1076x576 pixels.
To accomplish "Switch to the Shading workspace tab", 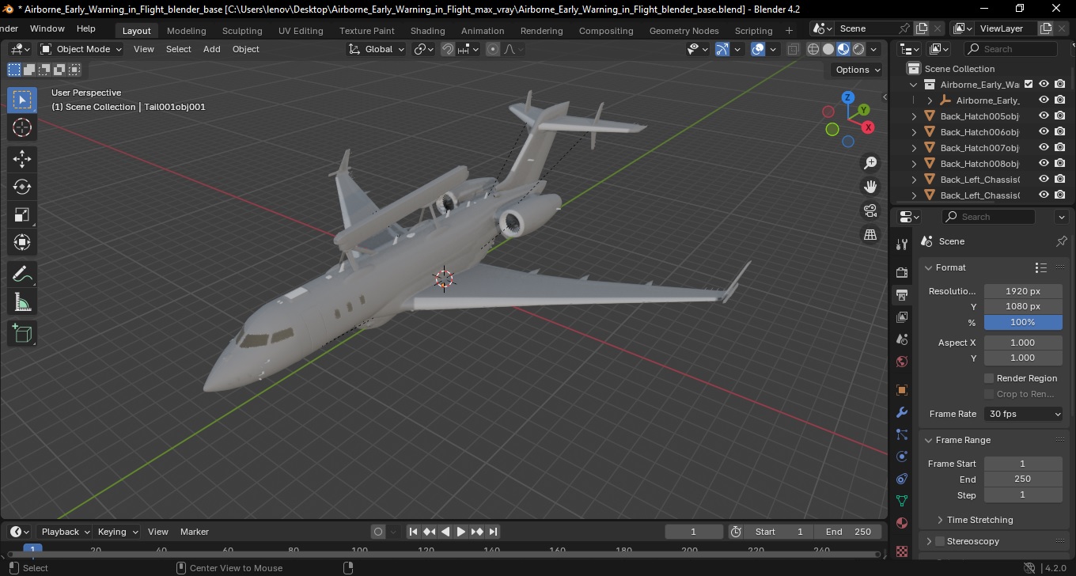I will pyautogui.click(x=427, y=31).
